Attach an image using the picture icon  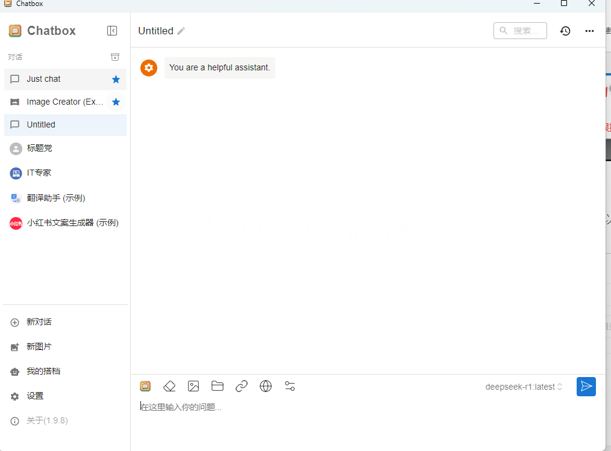pos(193,386)
